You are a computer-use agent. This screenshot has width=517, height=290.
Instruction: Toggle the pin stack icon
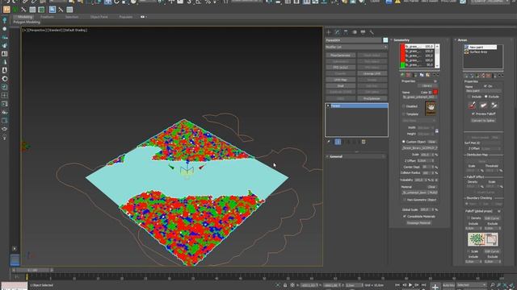(x=329, y=142)
